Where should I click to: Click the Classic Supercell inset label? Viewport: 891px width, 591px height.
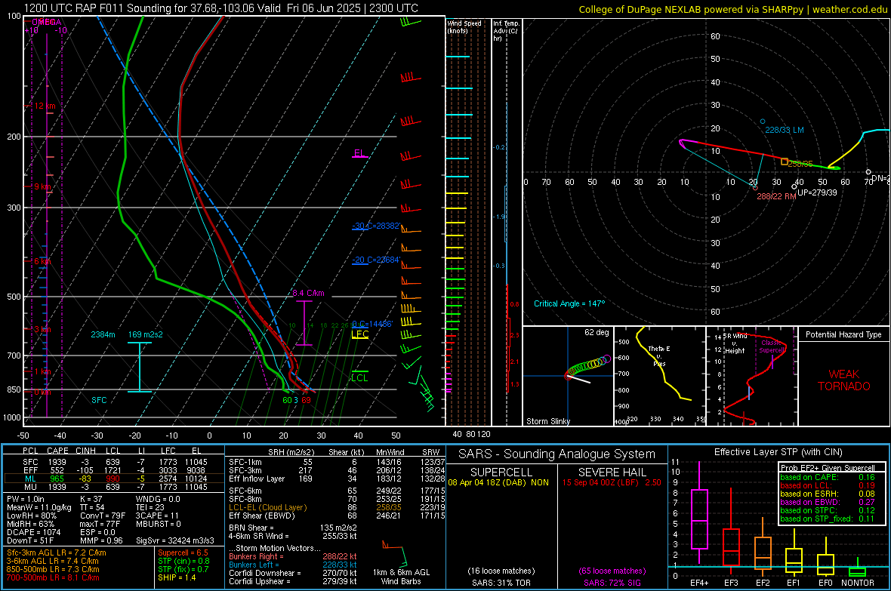coord(772,346)
